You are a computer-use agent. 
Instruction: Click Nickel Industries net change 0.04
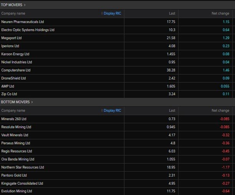coord(226,62)
